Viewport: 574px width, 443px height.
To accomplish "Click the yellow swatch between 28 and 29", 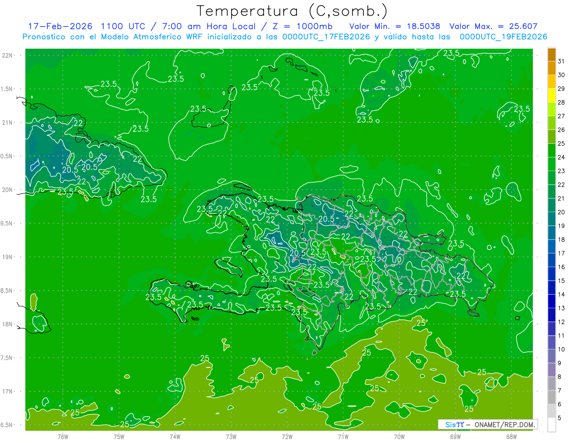I will (x=552, y=96).
